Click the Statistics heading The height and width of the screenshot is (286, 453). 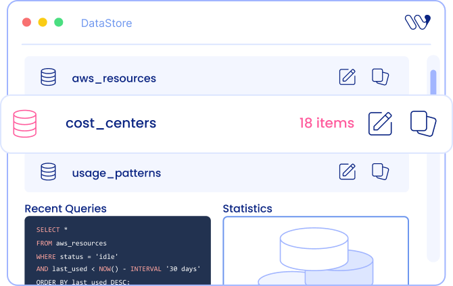point(247,208)
